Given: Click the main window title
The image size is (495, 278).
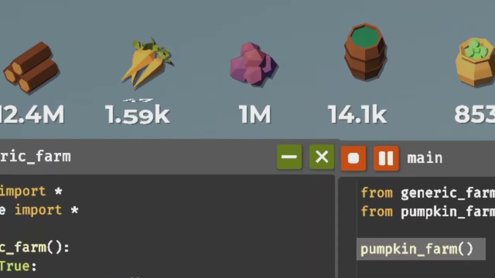Looking at the screenshot, I should [x=425, y=158].
